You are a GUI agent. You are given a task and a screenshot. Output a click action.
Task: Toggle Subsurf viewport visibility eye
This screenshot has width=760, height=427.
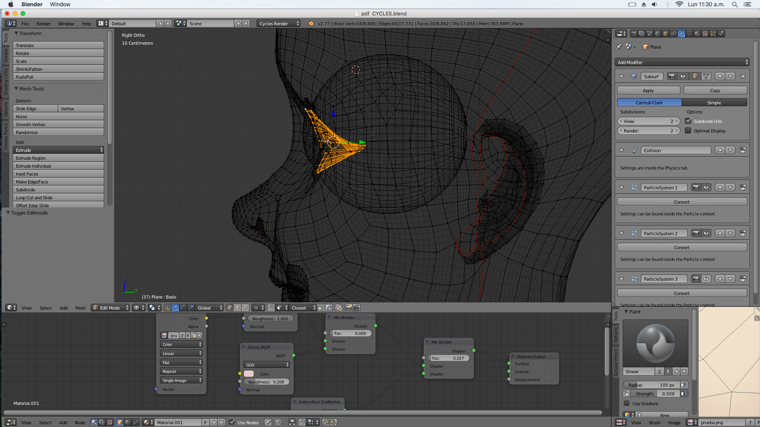(x=683, y=76)
